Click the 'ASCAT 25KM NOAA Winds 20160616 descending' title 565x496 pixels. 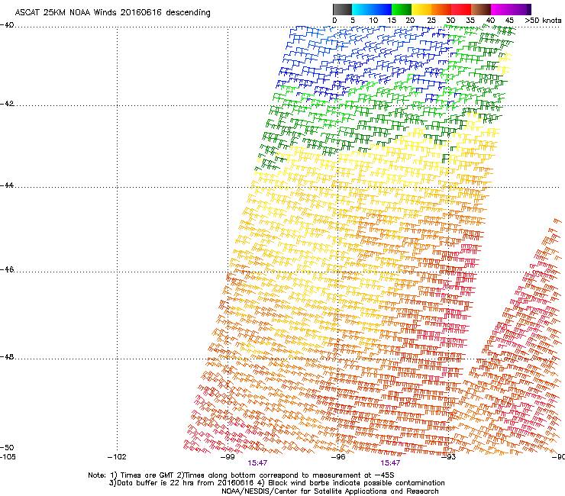click(112, 13)
